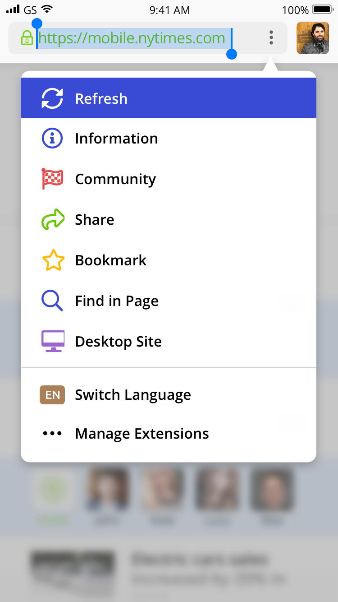Click the right text selection handle
The height and width of the screenshot is (602, 338).
tap(232, 54)
